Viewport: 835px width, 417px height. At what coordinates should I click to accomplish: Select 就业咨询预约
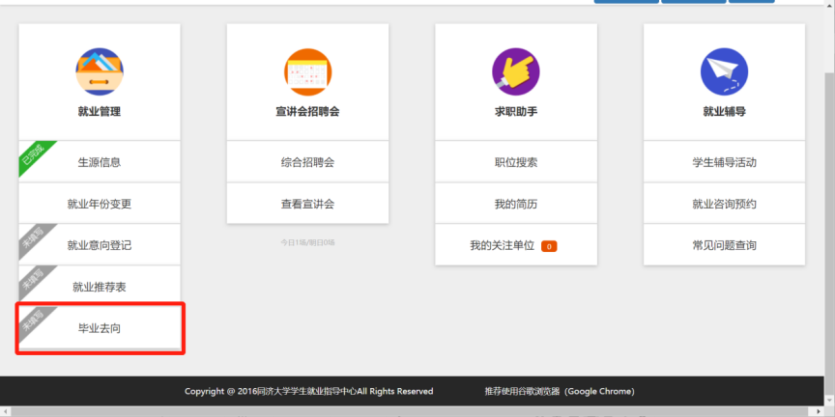click(724, 204)
